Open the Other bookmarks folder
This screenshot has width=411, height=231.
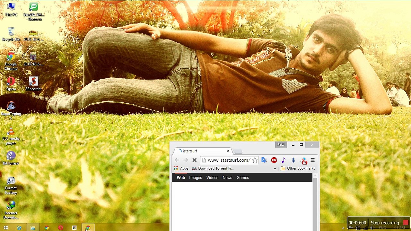pos(298,168)
